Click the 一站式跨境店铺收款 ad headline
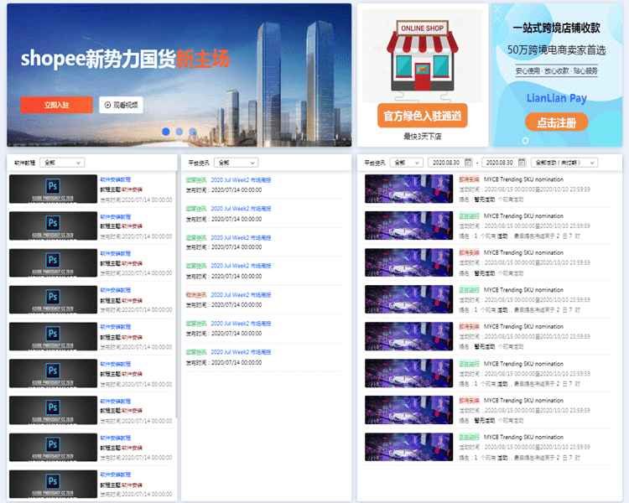629x503 pixels. pyautogui.click(x=556, y=28)
